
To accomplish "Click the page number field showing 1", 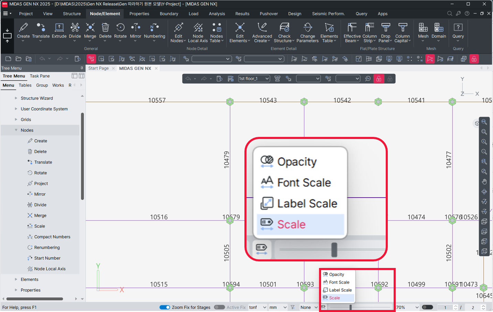I will coord(445,307).
